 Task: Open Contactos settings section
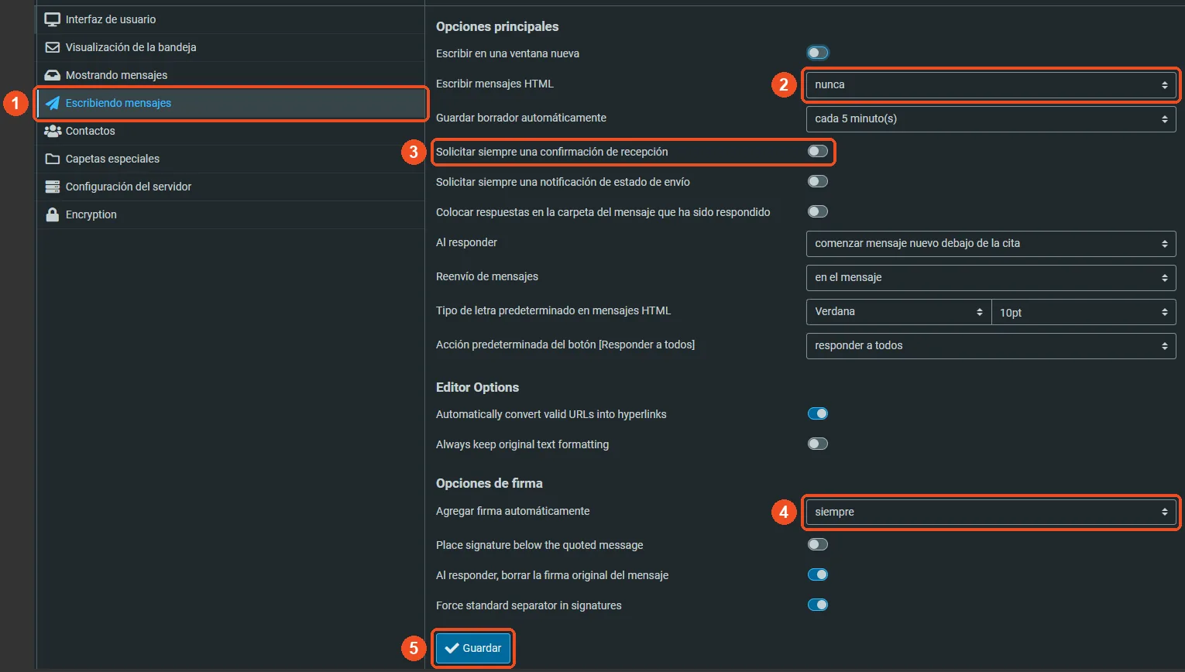(231, 131)
